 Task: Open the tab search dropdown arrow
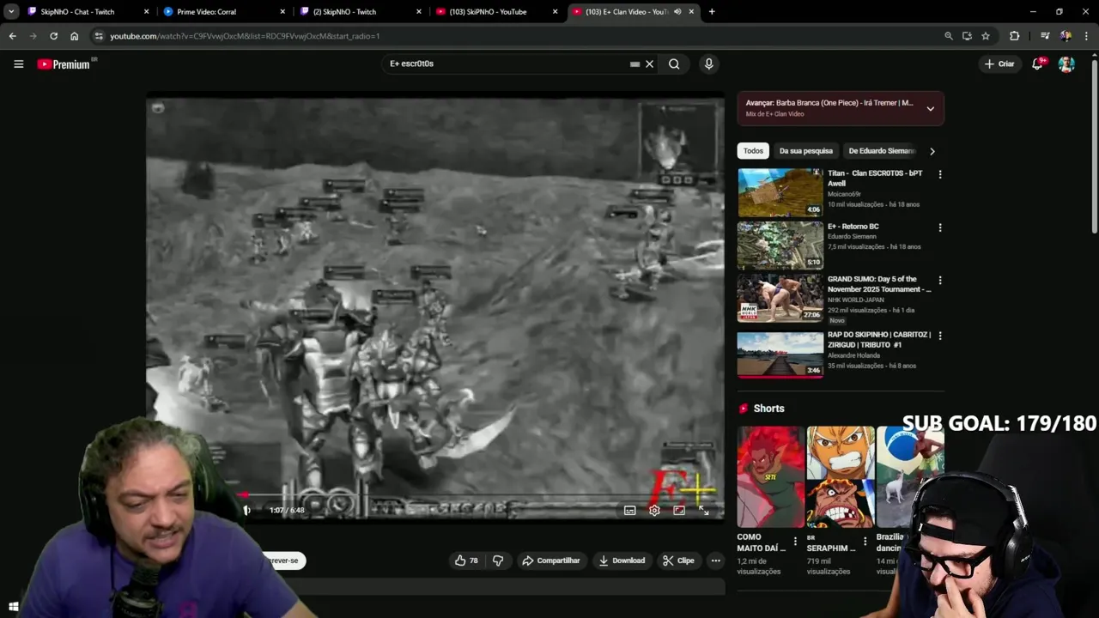click(11, 12)
